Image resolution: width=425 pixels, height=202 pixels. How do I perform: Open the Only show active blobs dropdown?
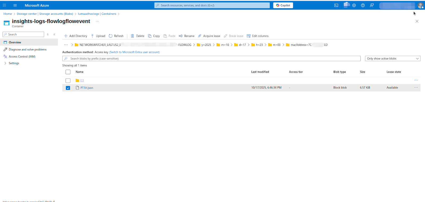[x=392, y=59]
